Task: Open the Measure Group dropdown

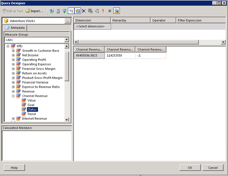Action: [x=67, y=40]
